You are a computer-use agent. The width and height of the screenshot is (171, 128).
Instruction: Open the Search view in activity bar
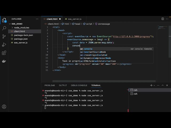4,28
